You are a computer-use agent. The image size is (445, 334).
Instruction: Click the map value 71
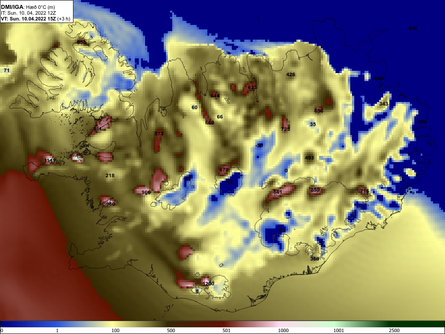point(7,70)
